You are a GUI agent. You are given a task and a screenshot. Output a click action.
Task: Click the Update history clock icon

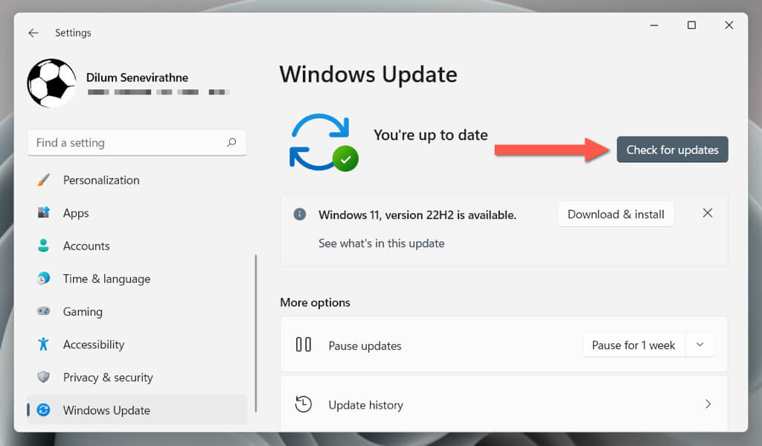click(304, 404)
